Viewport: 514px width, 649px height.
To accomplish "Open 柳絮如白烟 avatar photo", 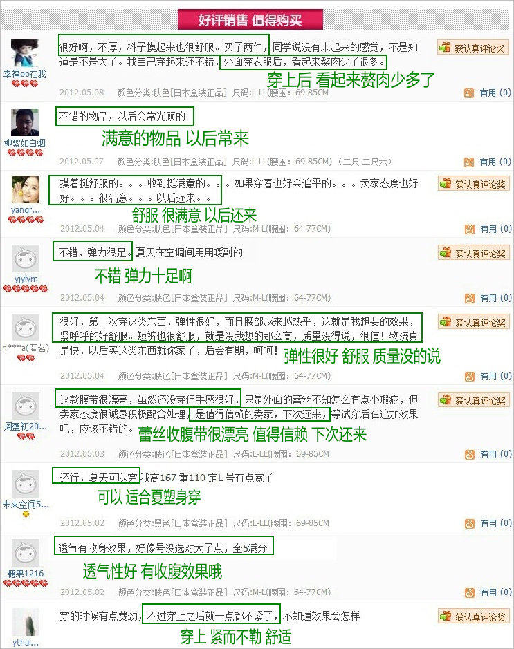I will (25, 122).
